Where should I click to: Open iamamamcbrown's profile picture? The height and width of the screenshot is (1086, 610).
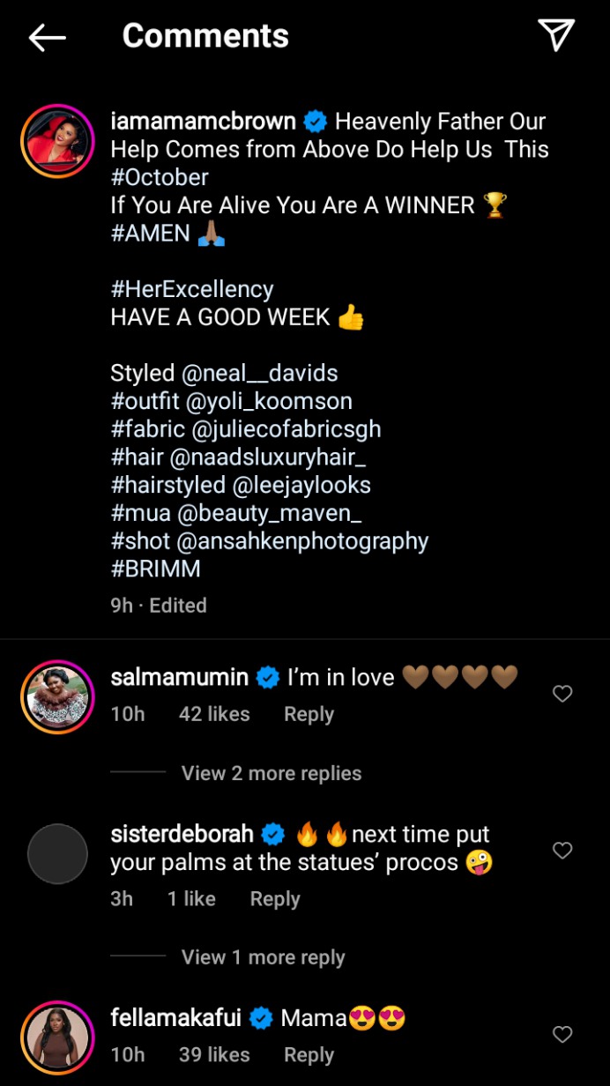tap(57, 141)
